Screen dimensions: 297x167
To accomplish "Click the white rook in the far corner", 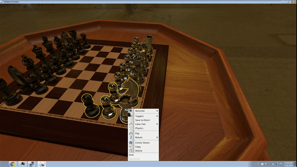I will pos(149,44).
